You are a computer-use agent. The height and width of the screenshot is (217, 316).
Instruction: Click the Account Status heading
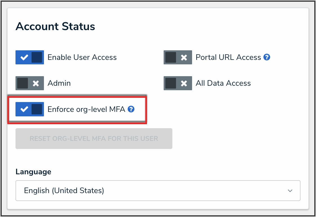[x=55, y=26]
